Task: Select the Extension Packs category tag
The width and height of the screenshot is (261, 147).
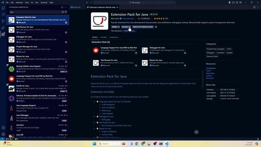Action: tap(212, 56)
